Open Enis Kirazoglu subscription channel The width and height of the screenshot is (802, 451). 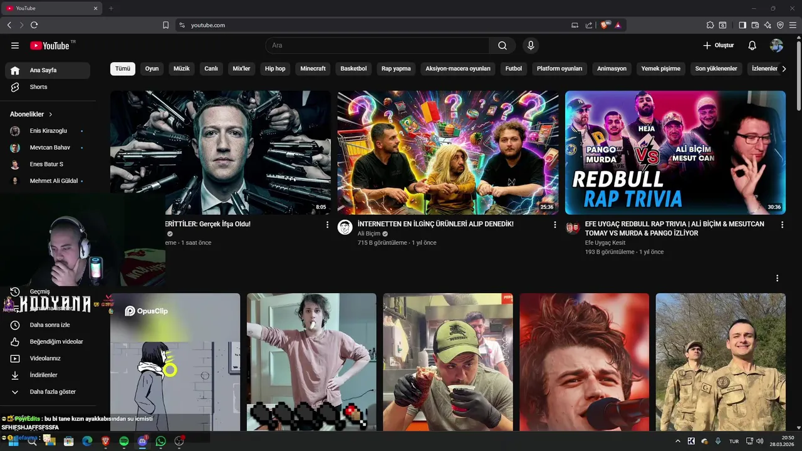(x=48, y=131)
